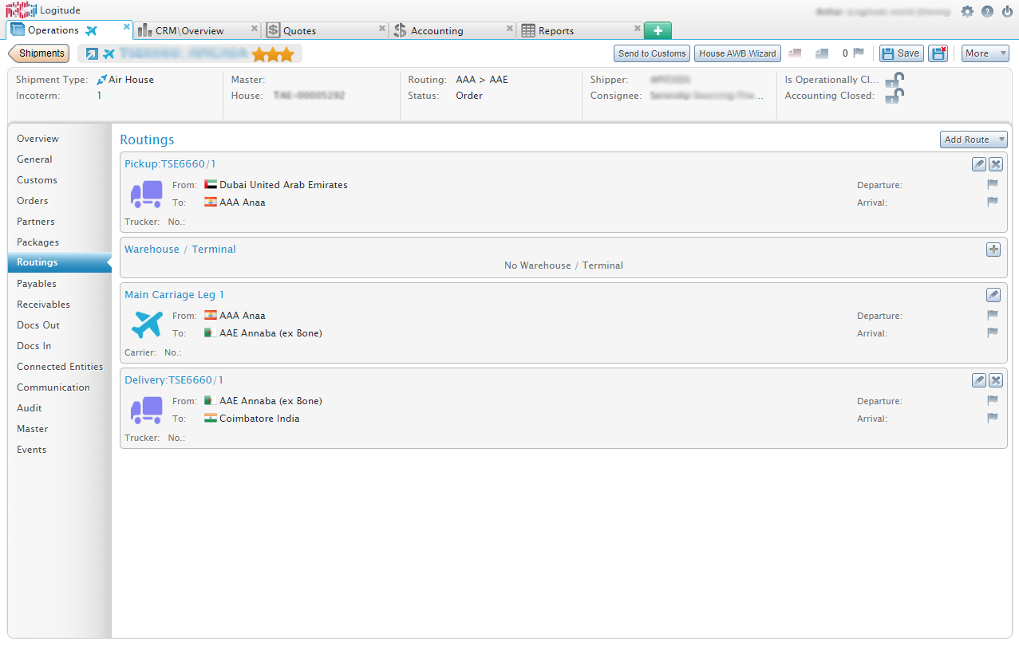Screen dimensions: 1019x645
Task: Flag the Main Carriage Departure milestone
Action: [992, 314]
